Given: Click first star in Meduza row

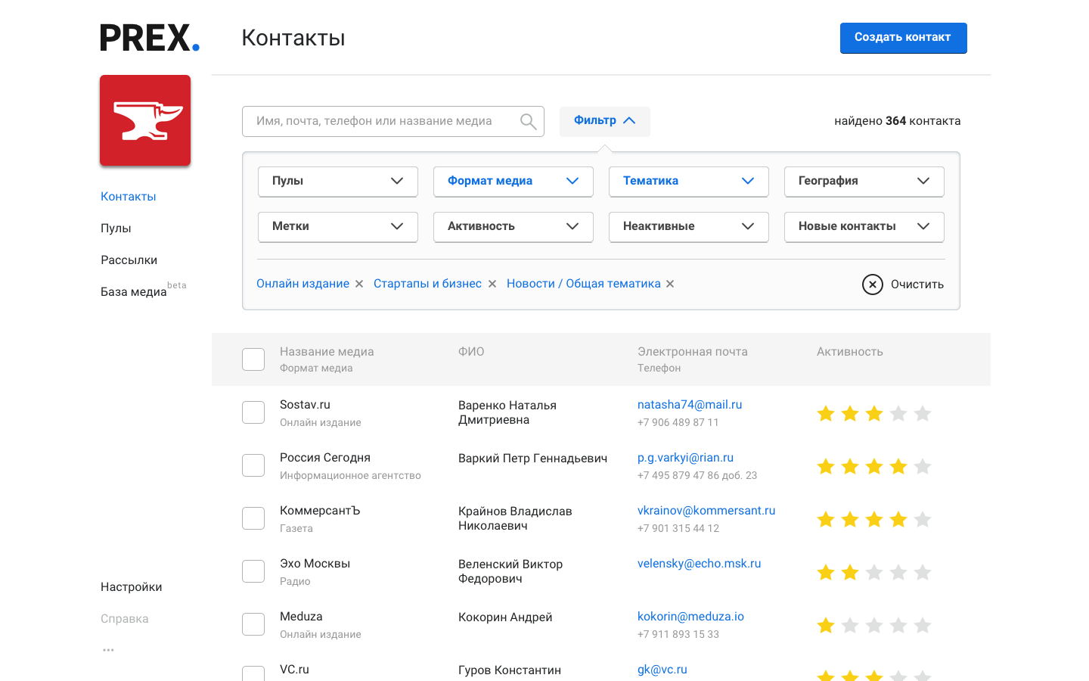Looking at the screenshot, I should pyautogui.click(x=826, y=625).
